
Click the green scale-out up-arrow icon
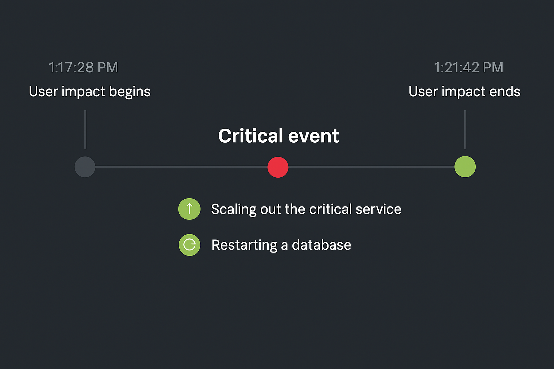(189, 209)
